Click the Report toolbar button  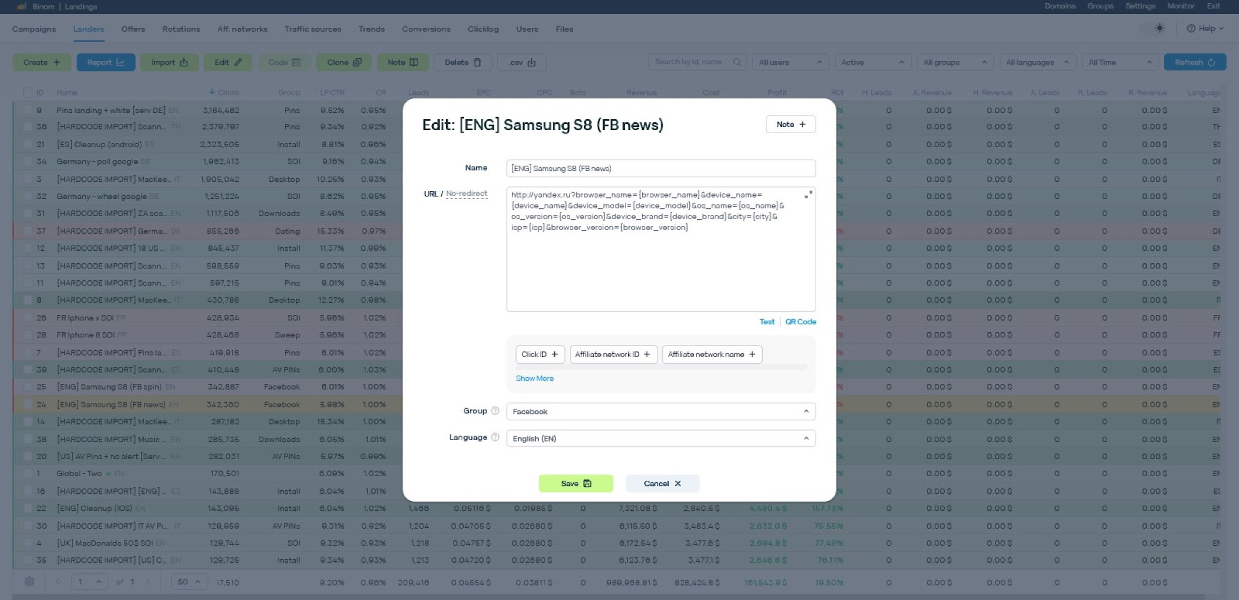(106, 62)
